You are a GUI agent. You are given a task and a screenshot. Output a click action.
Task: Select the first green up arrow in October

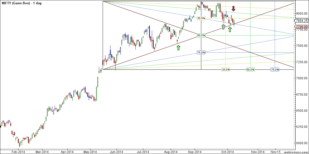point(223,27)
